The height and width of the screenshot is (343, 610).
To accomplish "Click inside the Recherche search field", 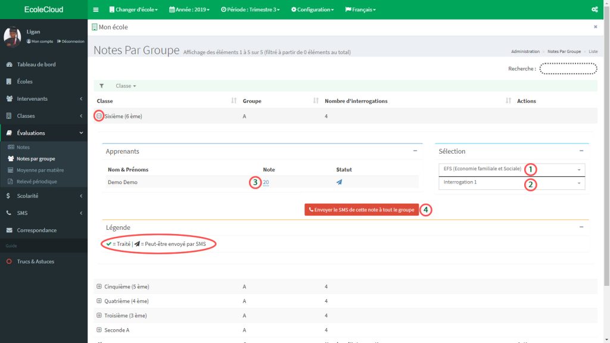I will pos(568,68).
